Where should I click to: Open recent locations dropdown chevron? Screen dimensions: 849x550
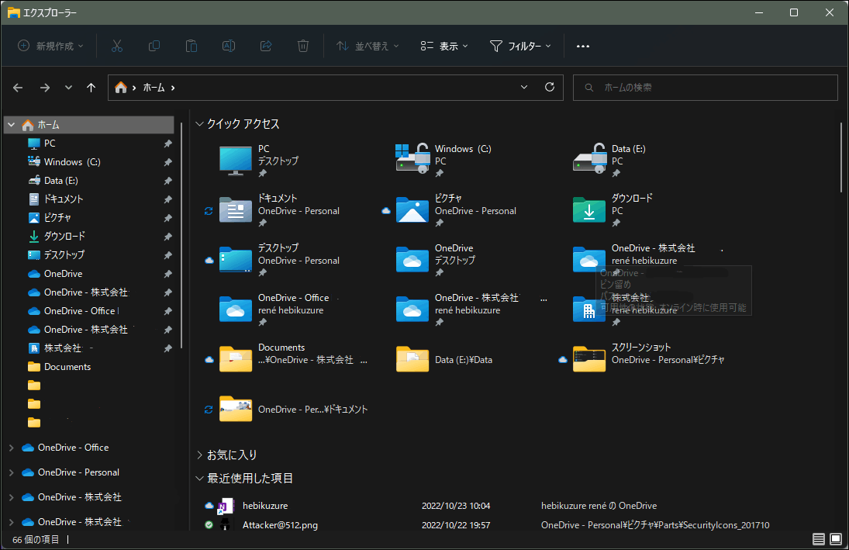68,88
